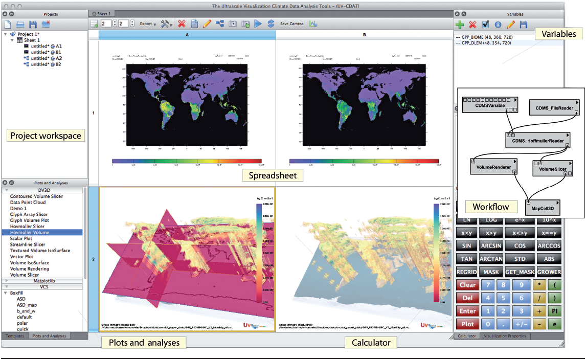Click the floppy disk save icon in Projects panel
The height and width of the screenshot is (359, 586).
coord(33,24)
